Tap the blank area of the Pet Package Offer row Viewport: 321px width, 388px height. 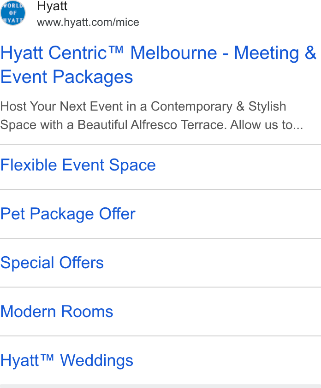[228, 214]
